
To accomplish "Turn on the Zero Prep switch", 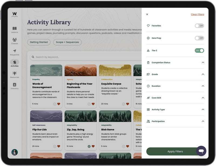I will pyautogui.click(x=199, y=38).
